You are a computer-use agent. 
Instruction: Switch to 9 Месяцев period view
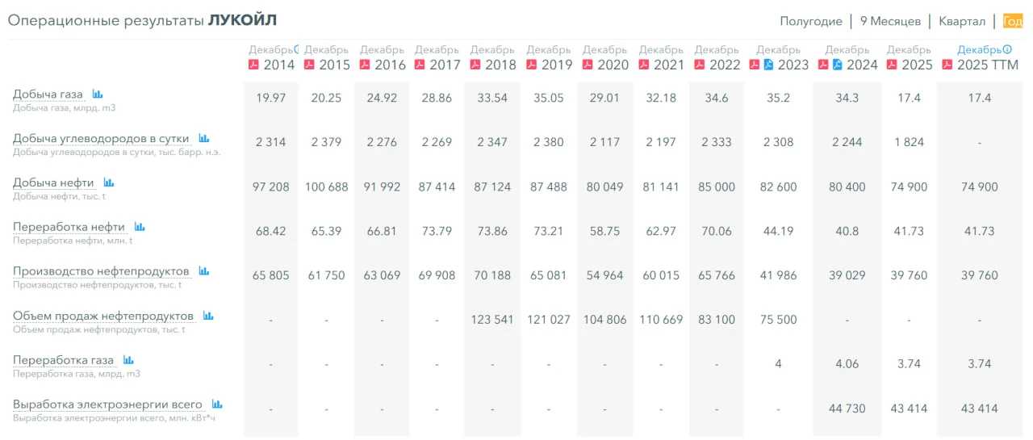[890, 21]
